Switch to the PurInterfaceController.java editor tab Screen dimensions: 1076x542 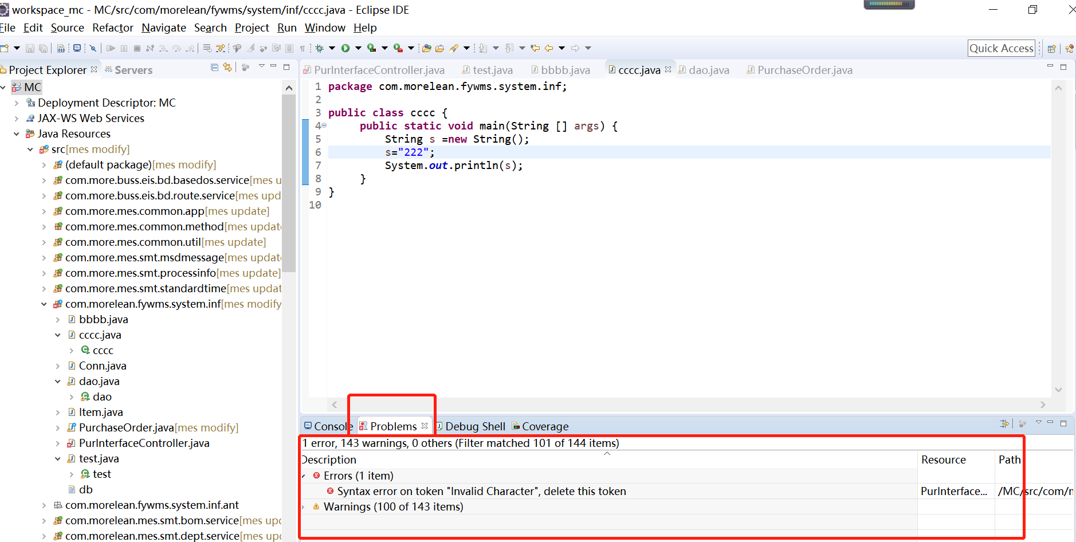374,70
